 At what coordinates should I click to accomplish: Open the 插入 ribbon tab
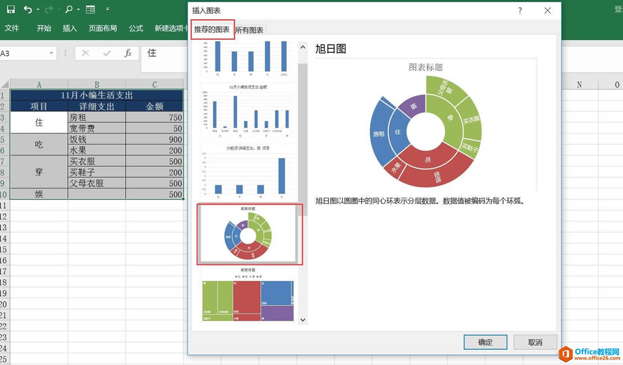point(69,27)
